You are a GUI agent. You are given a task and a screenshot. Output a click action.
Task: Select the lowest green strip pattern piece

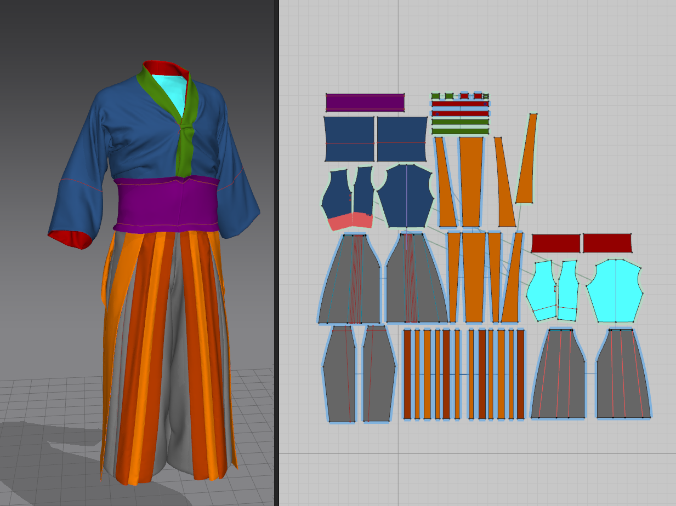(460, 131)
